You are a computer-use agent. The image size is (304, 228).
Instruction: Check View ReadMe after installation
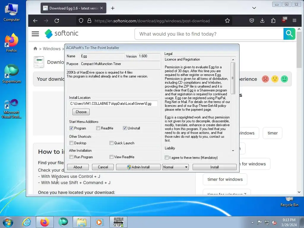coord(111,157)
